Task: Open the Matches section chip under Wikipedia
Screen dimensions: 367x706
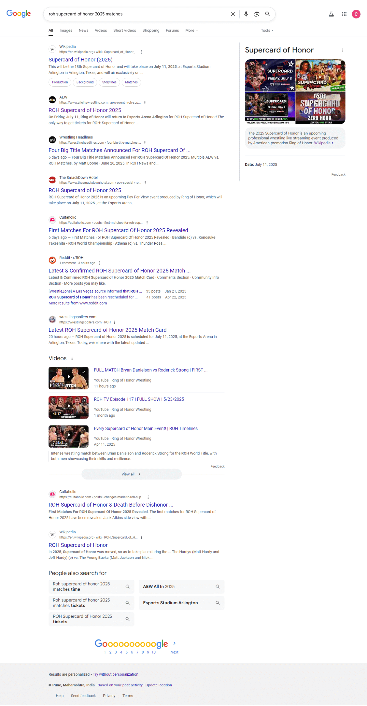Action: (131, 82)
